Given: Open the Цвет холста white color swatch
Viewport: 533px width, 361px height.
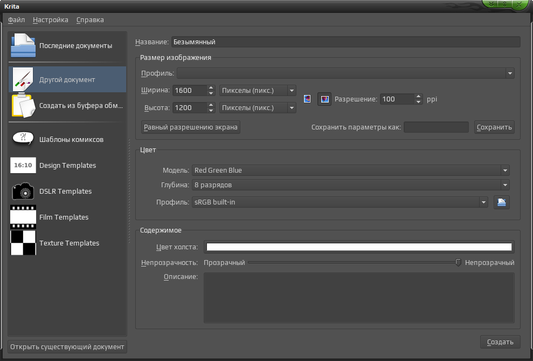Looking at the screenshot, I should click(x=359, y=247).
